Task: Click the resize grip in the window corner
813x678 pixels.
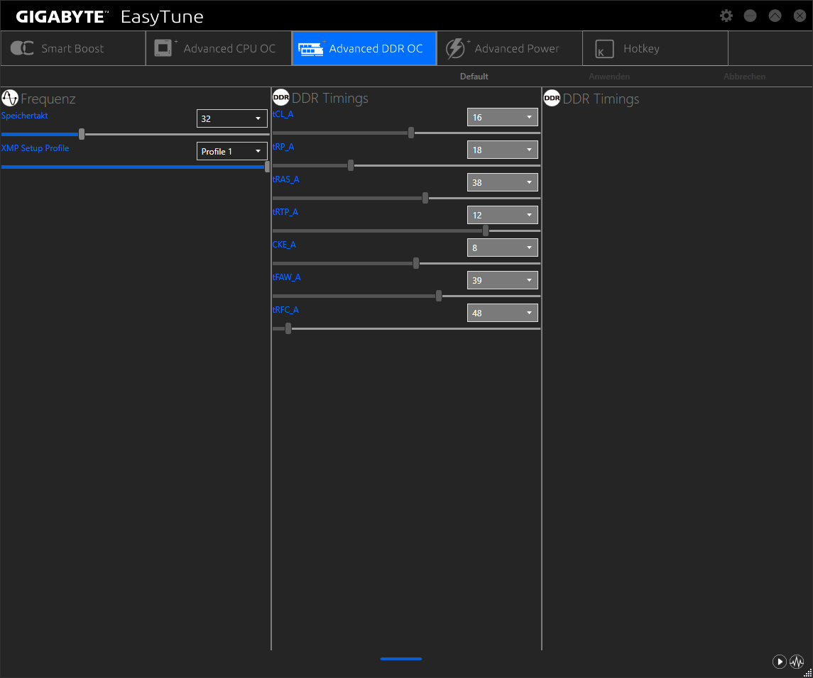Action: [808, 673]
